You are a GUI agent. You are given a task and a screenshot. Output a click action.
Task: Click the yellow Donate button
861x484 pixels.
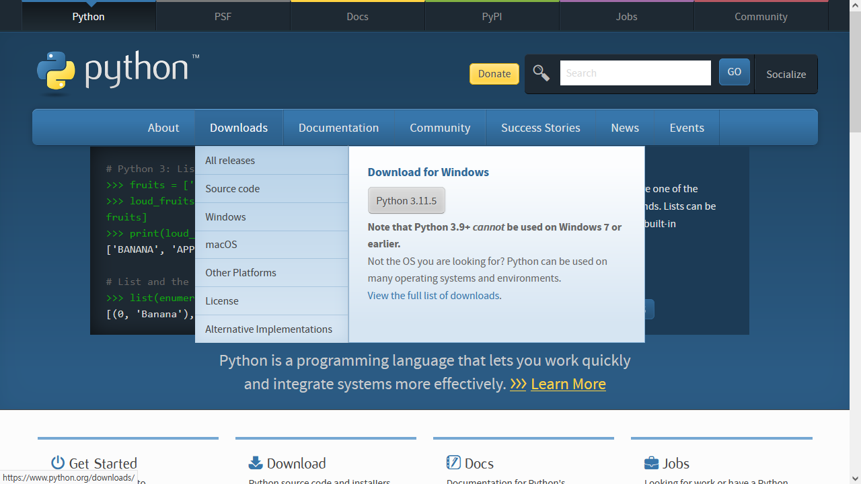tap(494, 74)
